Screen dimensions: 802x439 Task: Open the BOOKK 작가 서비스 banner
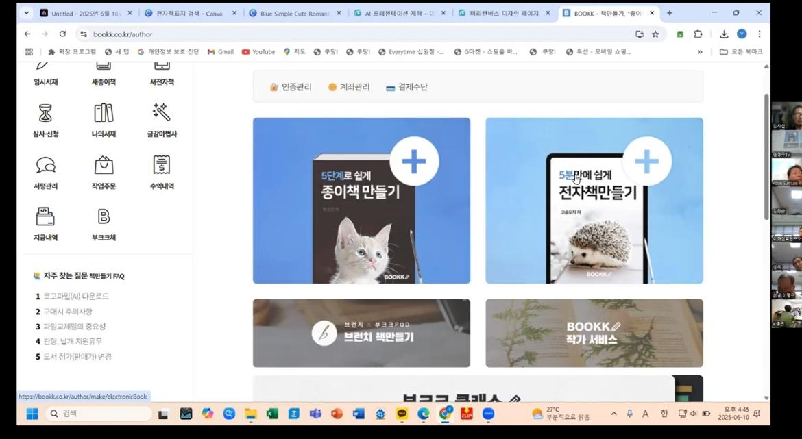coord(594,333)
